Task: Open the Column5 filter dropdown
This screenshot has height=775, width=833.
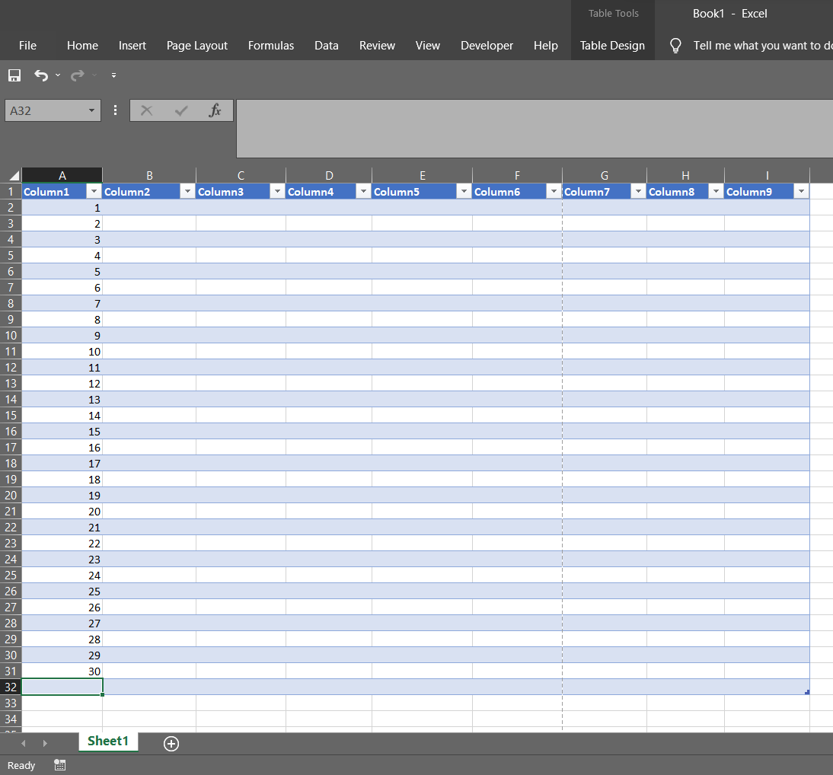Action: tap(464, 192)
